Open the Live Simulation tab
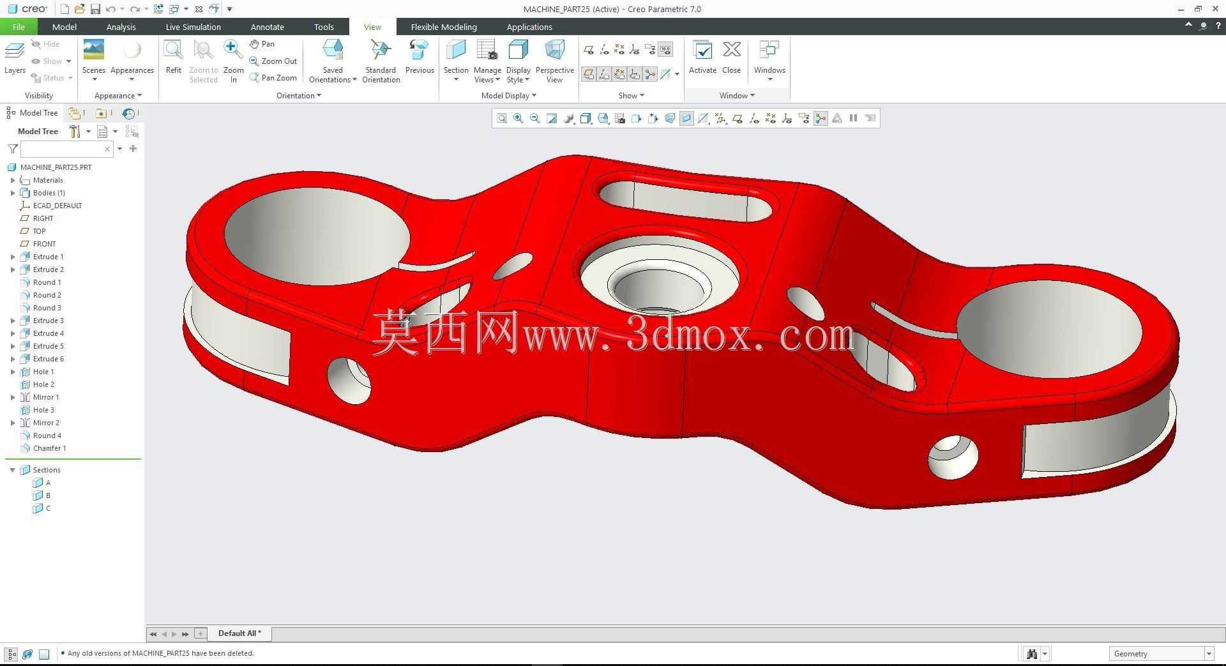Viewport: 1226px width, 666px height. pyautogui.click(x=193, y=27)
